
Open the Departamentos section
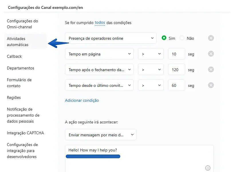pos(20,68)
